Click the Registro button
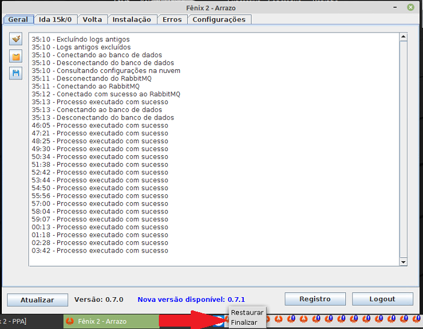Viewport: 423px width, 329px height. (x=315, y=299)
